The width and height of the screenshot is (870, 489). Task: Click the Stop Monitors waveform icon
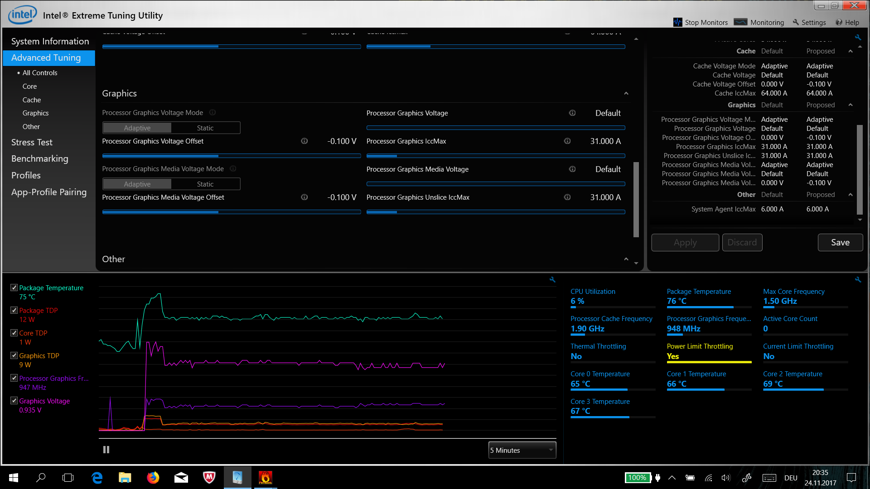click(x=677, y=22)
